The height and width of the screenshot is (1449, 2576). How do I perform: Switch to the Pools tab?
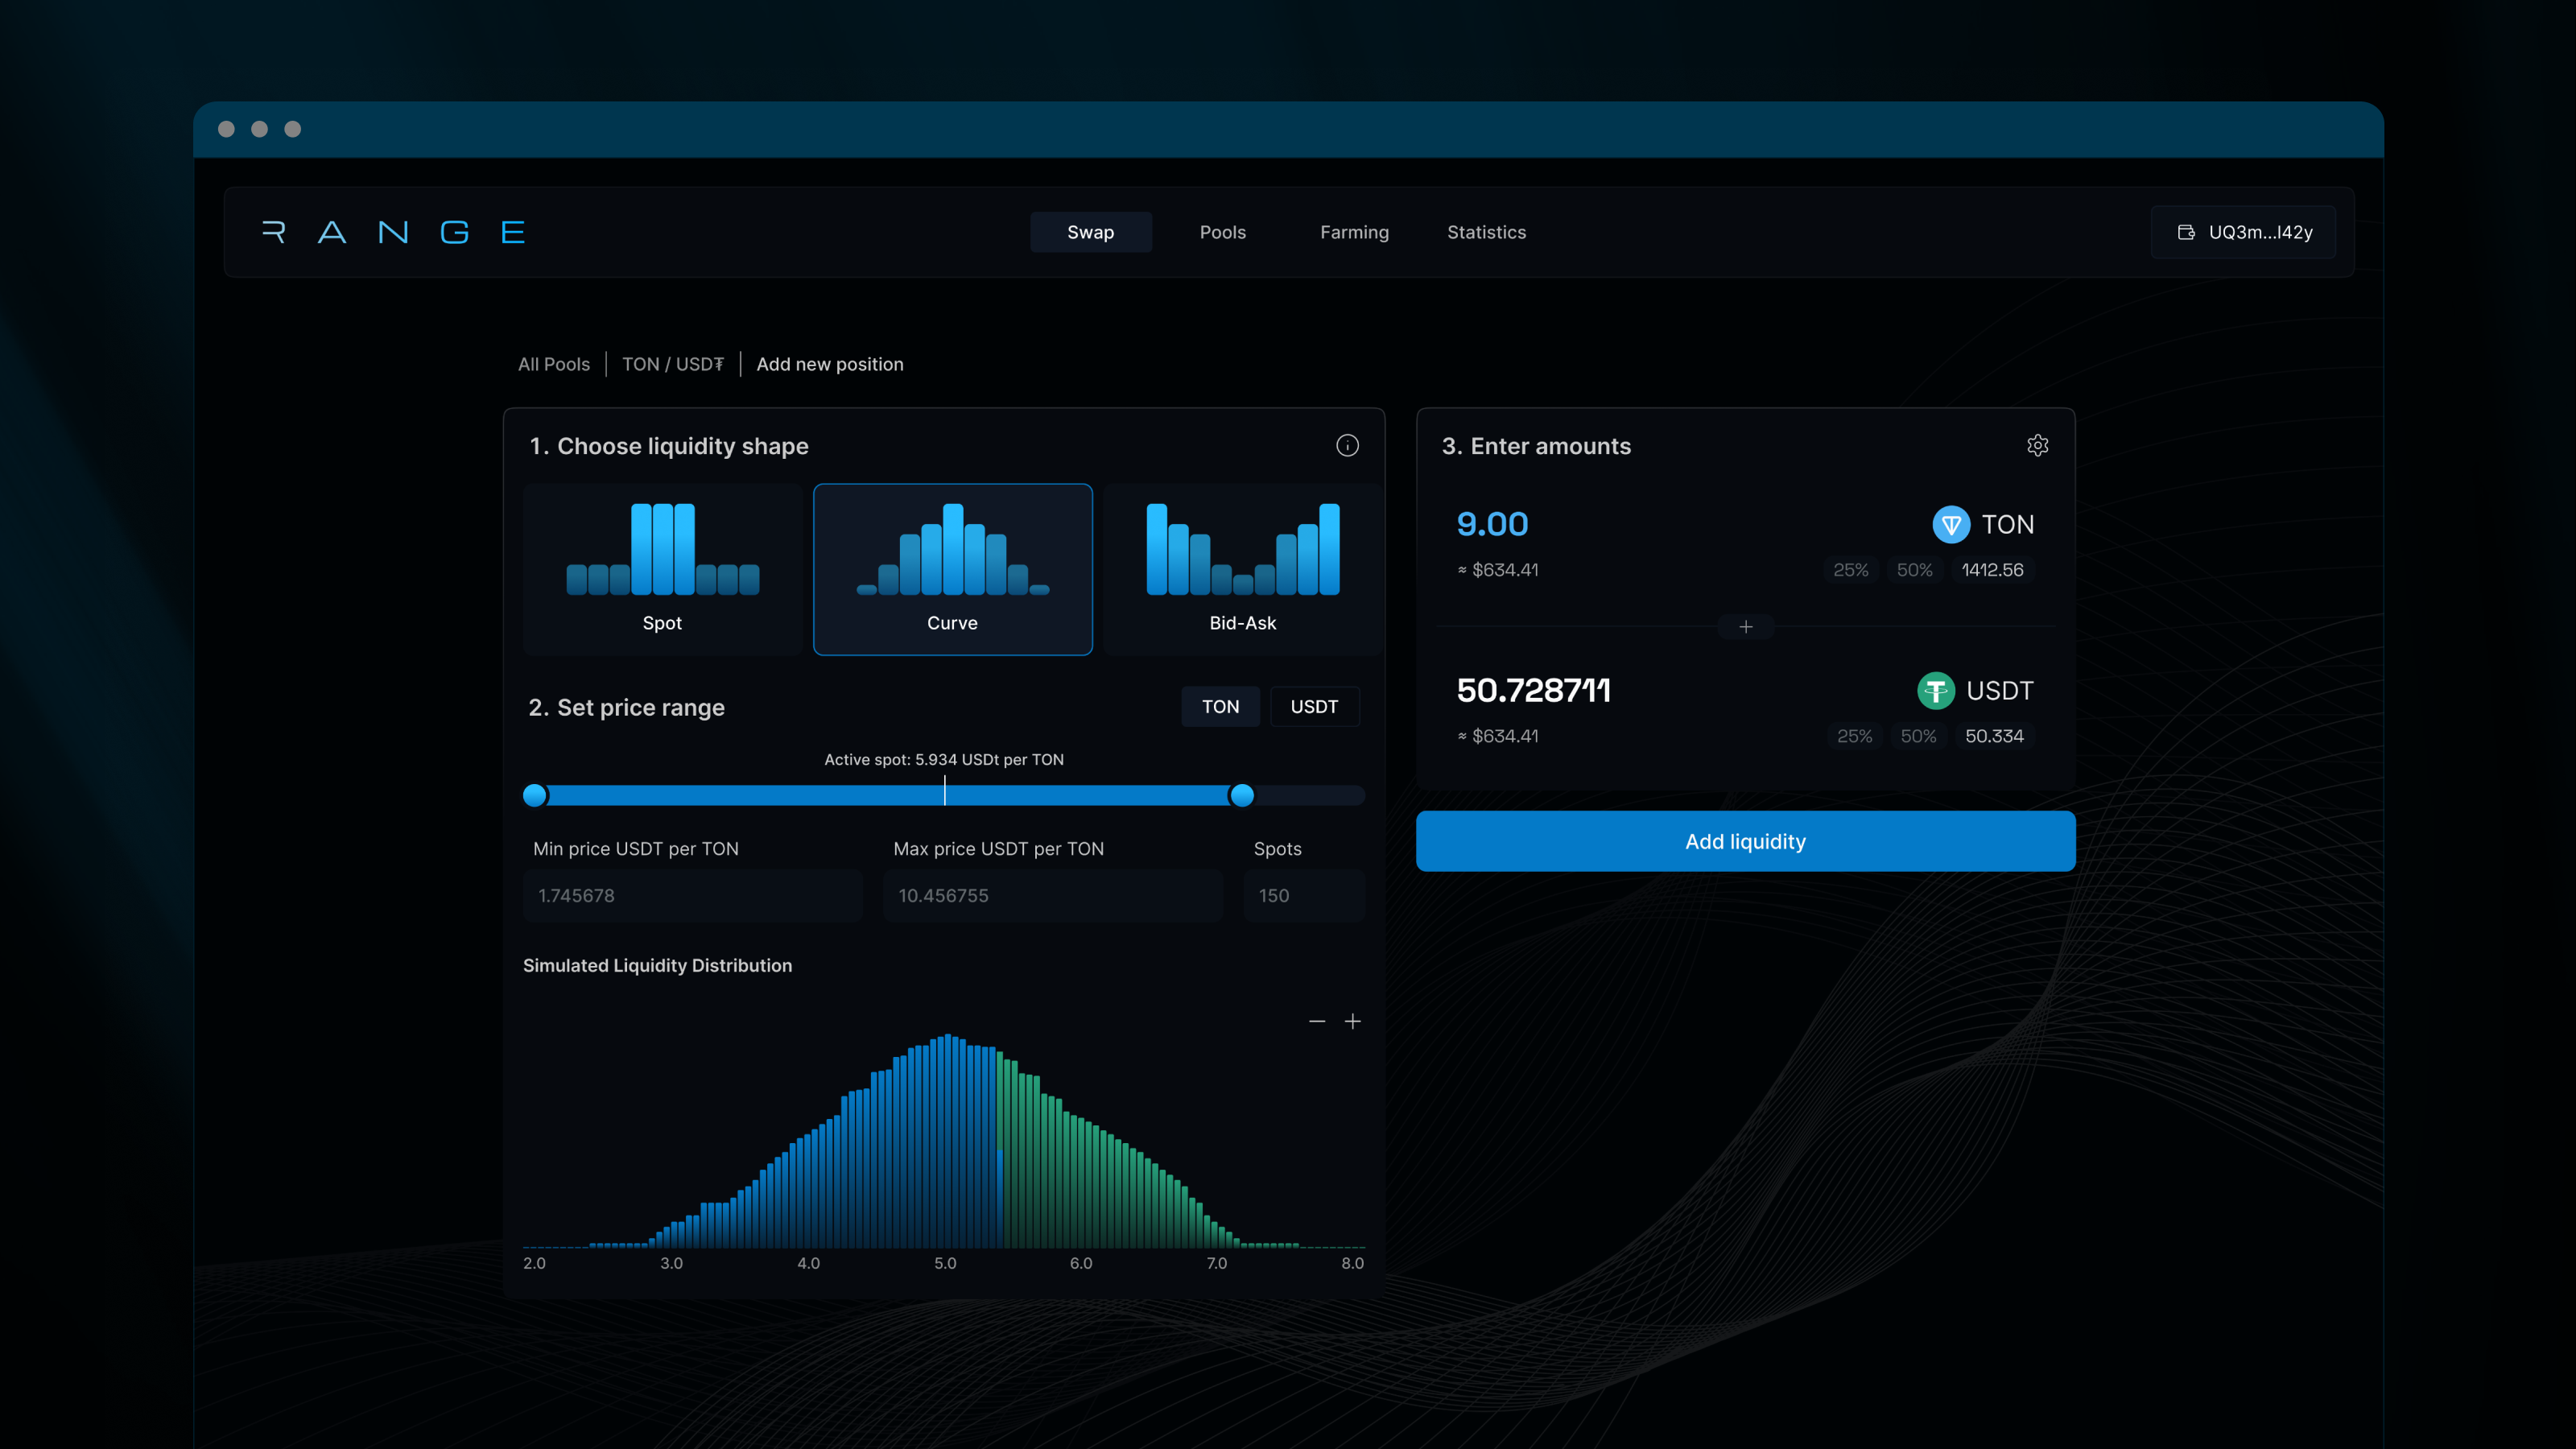(1222, 232)
